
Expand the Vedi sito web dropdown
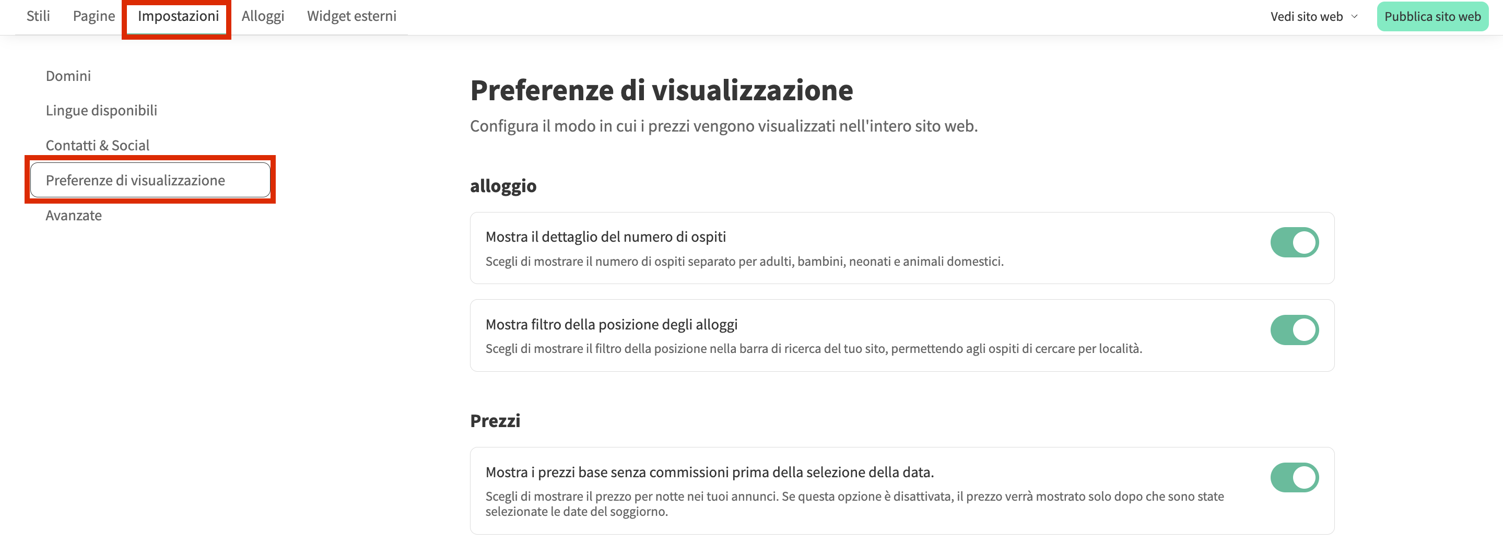(x=1307, y=16)
